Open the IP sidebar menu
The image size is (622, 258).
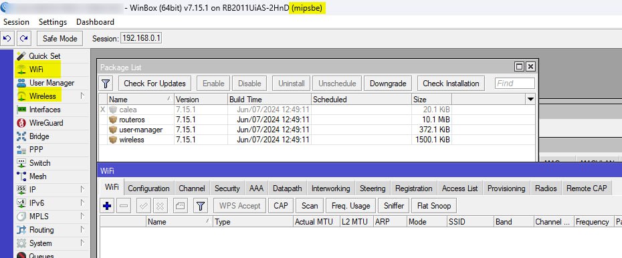tap(33, 190)
